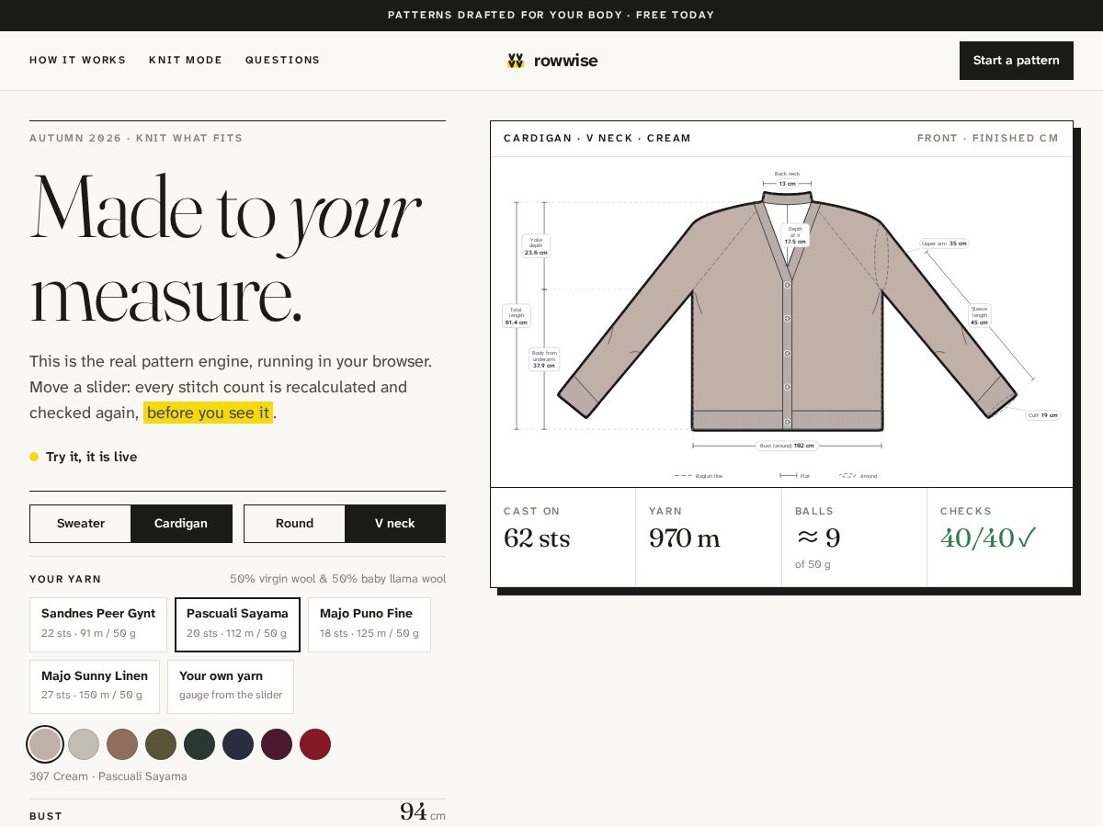The width and height of the screenshot is (1103, 827).
Task: Click the Bust 94 cm value
Action: [423, 812]
